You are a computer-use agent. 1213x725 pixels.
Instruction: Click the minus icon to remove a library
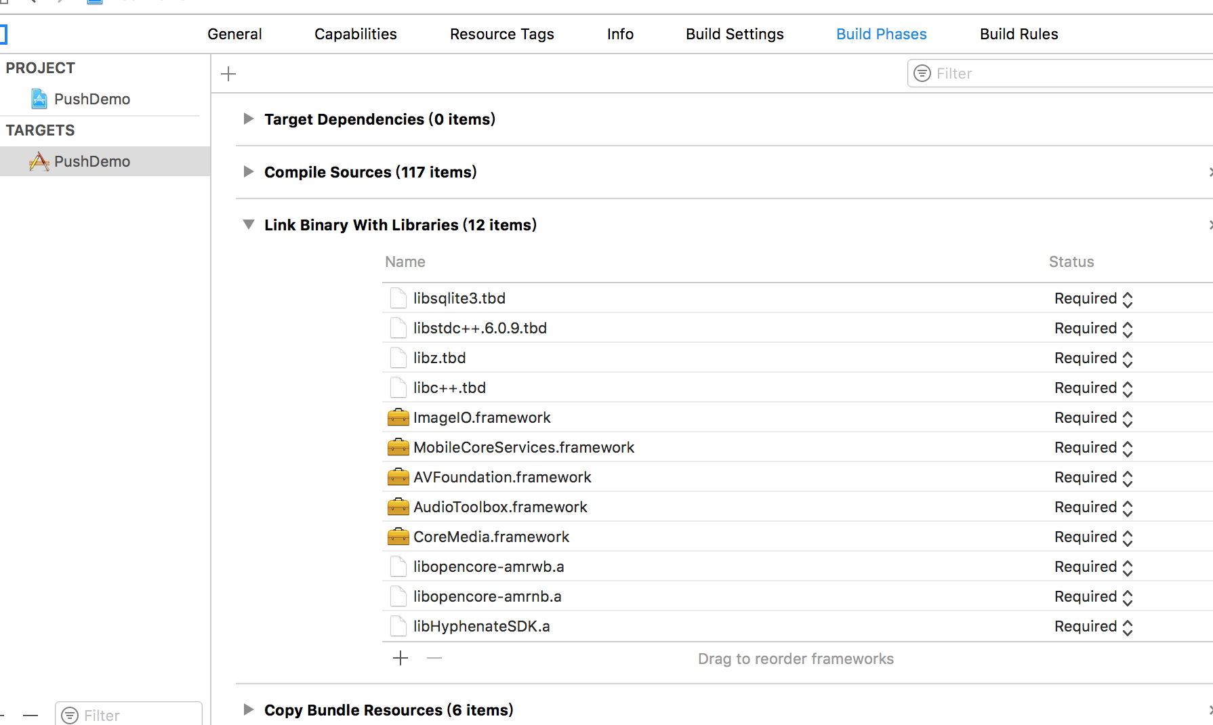coord(434,658)
